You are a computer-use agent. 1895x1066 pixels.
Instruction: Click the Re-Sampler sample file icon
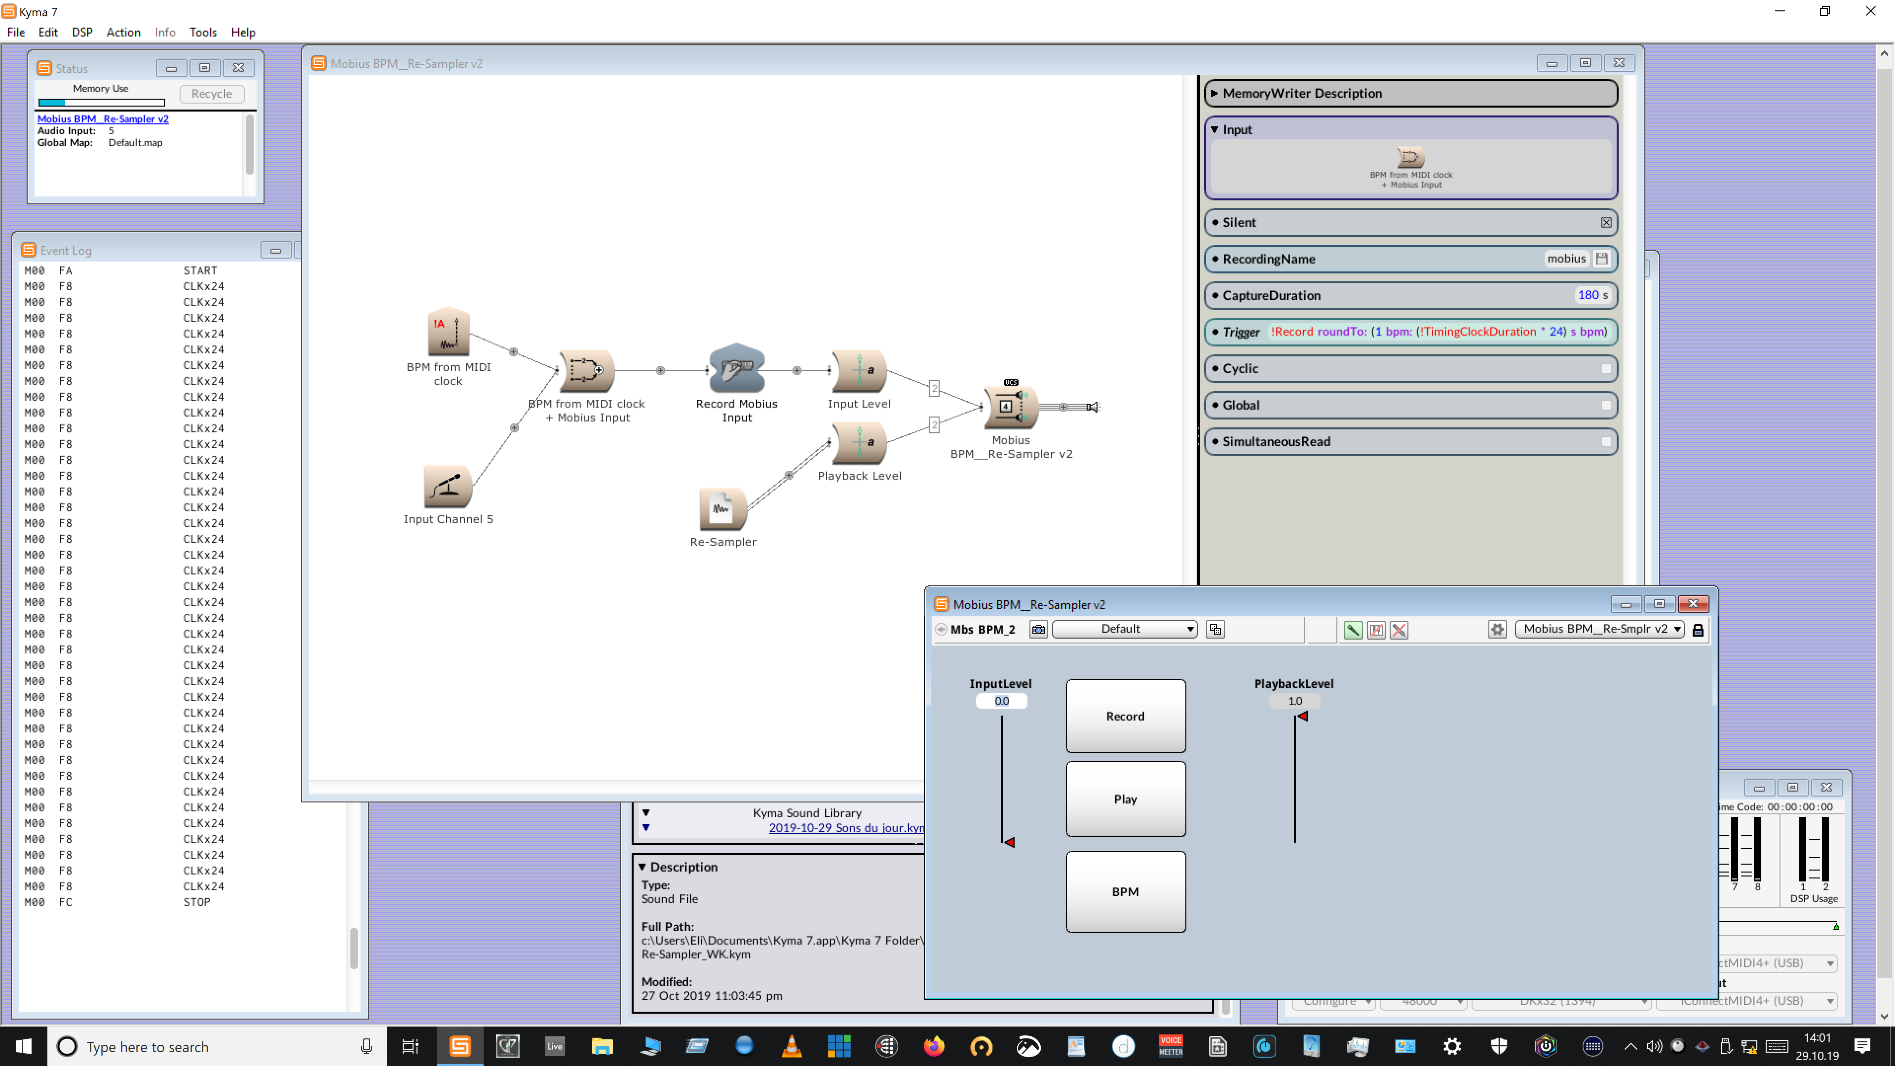click(x=721, y=508)
